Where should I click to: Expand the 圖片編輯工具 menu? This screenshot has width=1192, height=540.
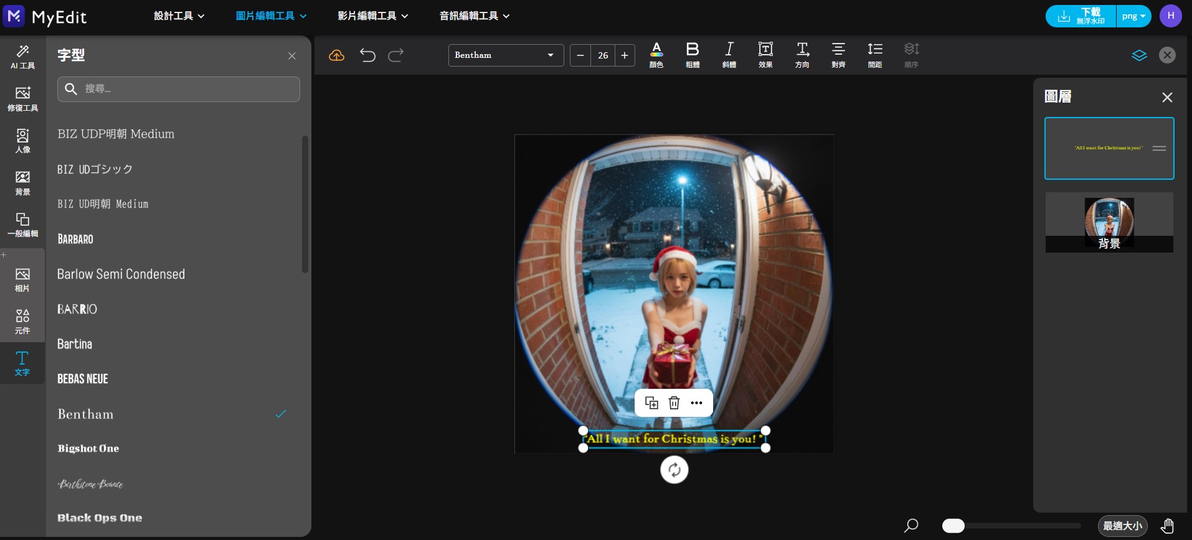point(271,16)
